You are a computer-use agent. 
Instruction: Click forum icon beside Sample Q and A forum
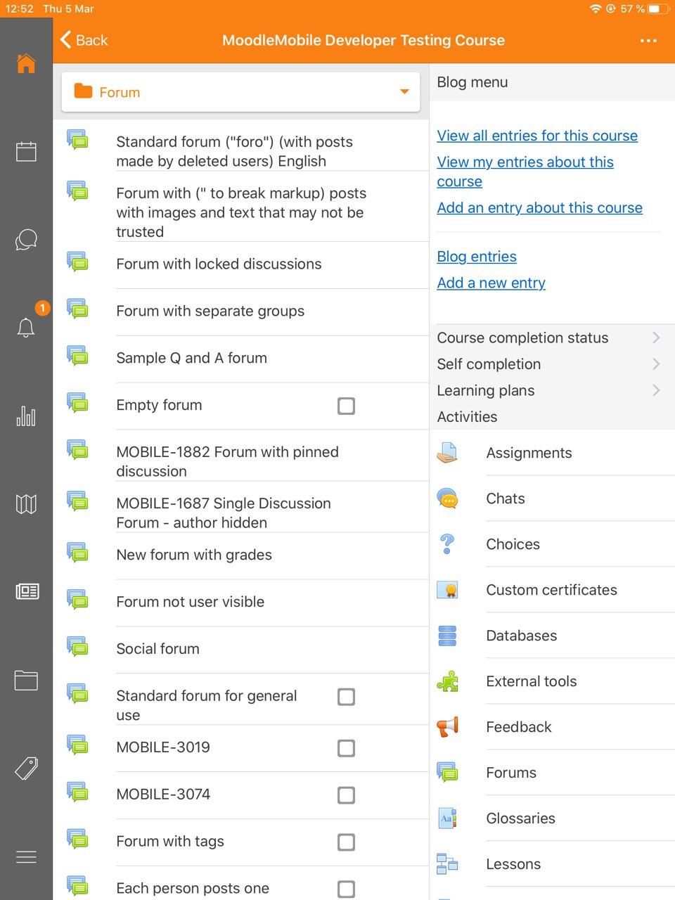click(x=77, y=356)
